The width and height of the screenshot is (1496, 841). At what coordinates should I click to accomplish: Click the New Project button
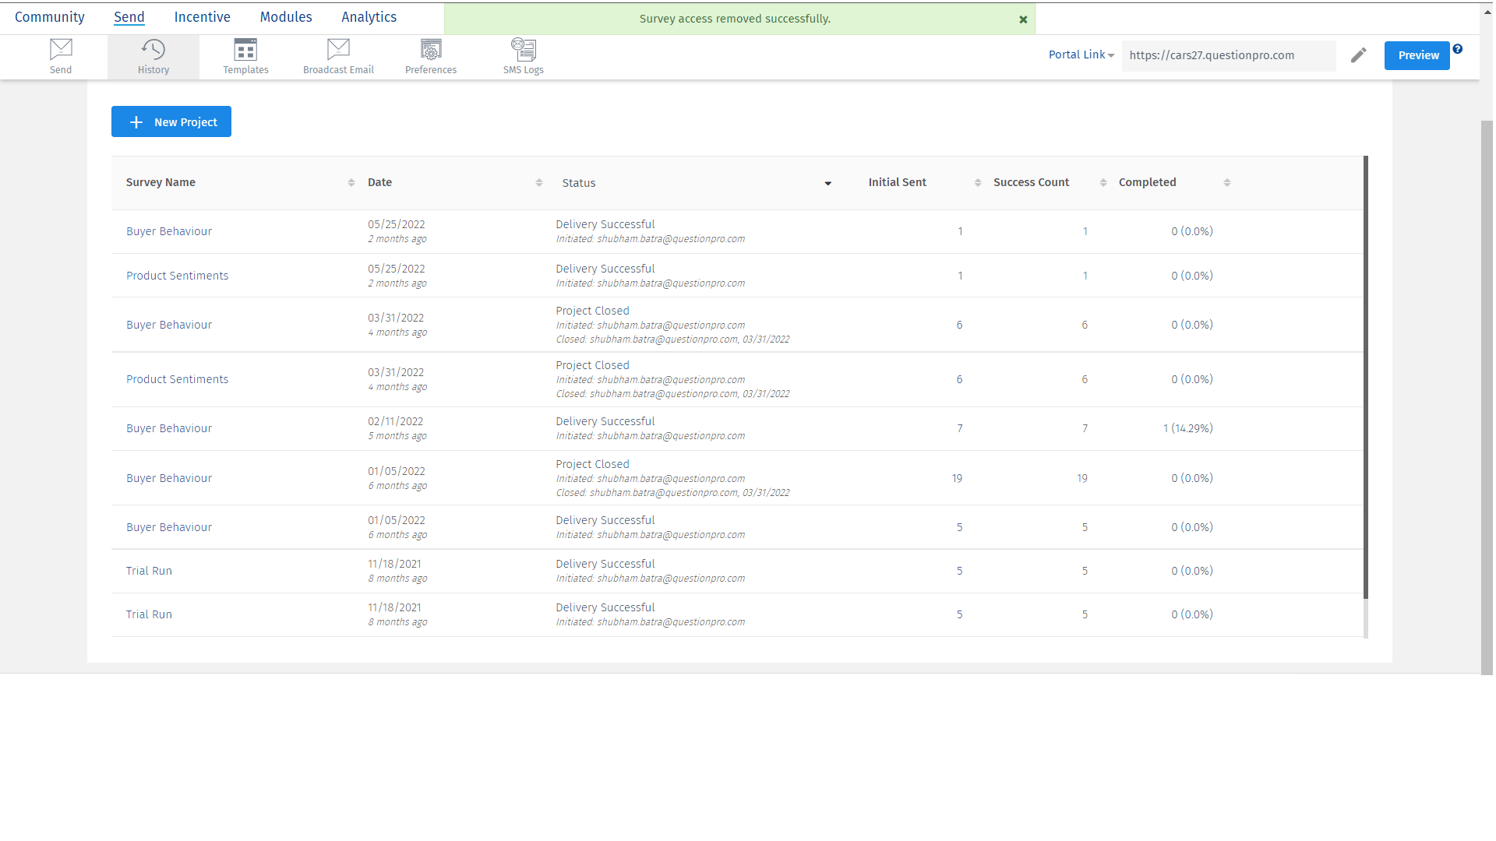tap(171, 122)
